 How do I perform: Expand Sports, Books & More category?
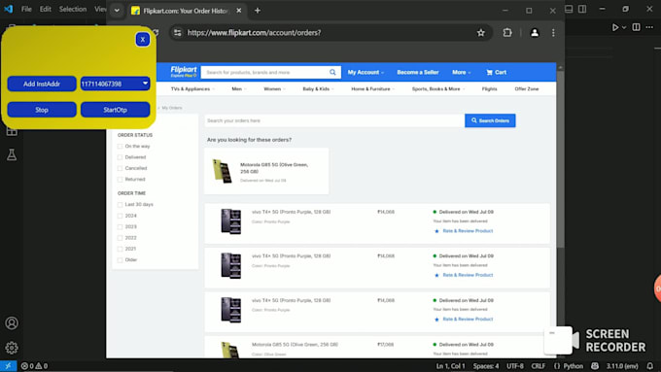pyautogui.click(x=438, y=89)
